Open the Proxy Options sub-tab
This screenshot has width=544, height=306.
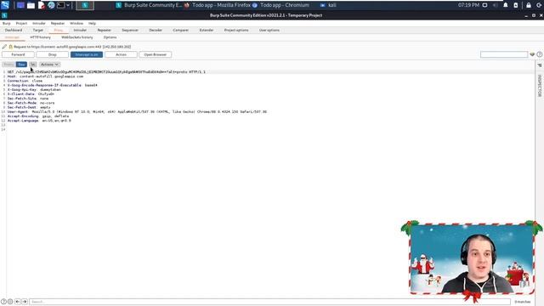point(110,37)
